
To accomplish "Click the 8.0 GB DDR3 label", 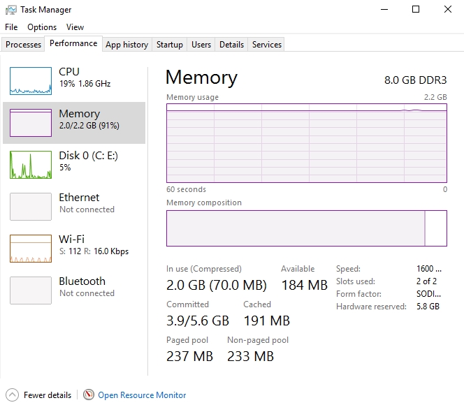I will (416, 80).
